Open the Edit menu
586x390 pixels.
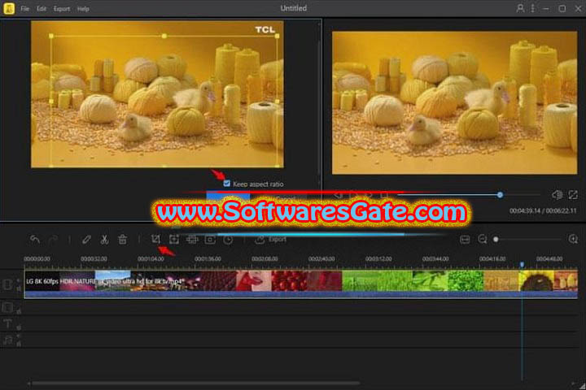pyautogui.click(x=42, y=9)
